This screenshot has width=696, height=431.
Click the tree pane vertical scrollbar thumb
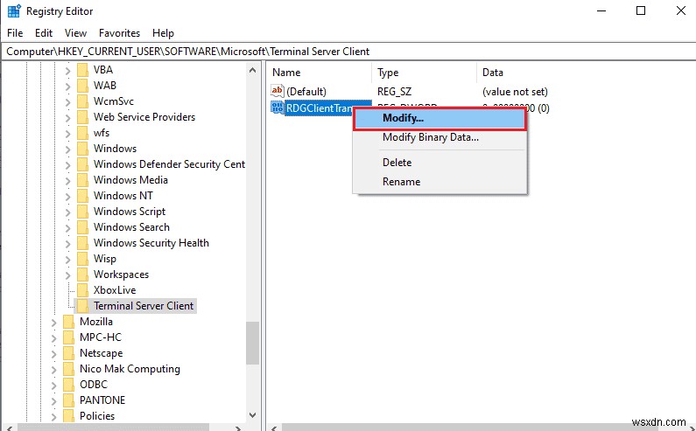[x=252, y=343]
